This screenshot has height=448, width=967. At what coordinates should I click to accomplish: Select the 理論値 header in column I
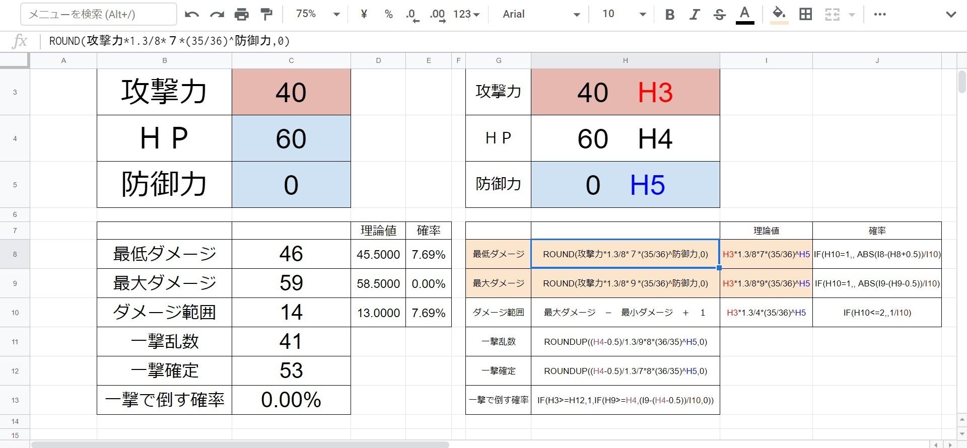click(x=766, y=231)
